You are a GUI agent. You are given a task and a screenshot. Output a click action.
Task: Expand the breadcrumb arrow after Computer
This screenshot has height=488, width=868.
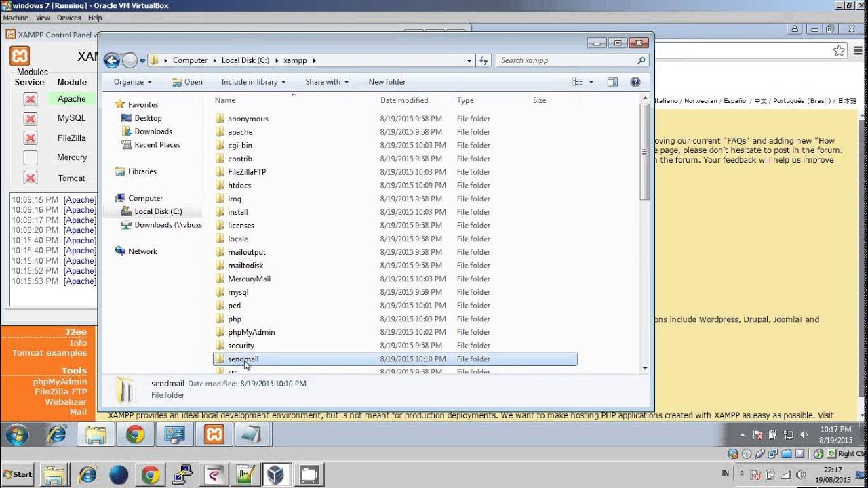[x=214, y=60]
